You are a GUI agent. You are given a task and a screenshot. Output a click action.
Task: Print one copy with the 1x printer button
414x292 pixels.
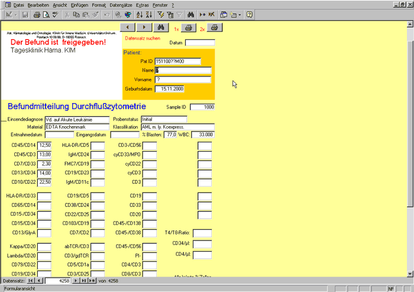pos(189,27)
